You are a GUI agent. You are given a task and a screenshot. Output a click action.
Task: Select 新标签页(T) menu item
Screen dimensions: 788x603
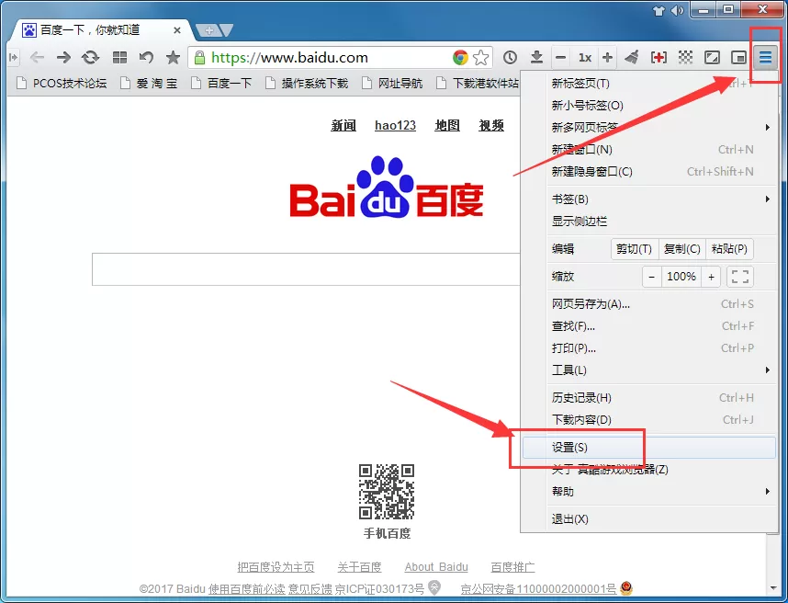click(648, 84)
